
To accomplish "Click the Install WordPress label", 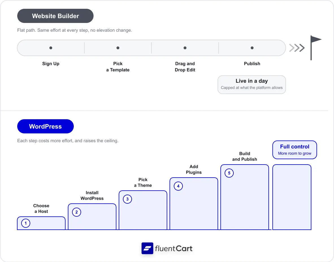I will point(92,196).
